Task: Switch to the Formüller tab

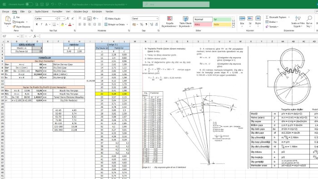Action: tap(57, 11)
